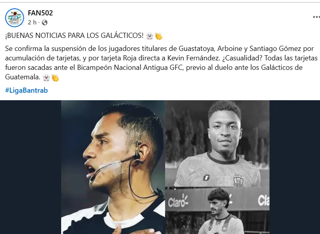Click the clapping emoji after Guatemala
Screen dimensions: 320x234
[x=55, y=78]
